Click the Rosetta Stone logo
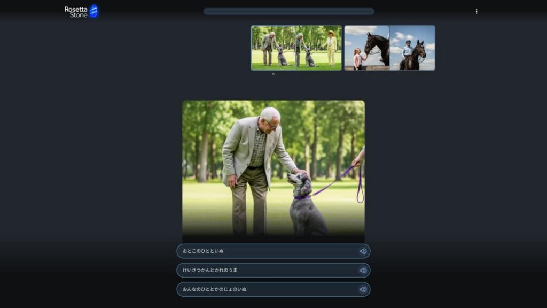The height and width of the screenshot is (308, 547). click(81, 12)
